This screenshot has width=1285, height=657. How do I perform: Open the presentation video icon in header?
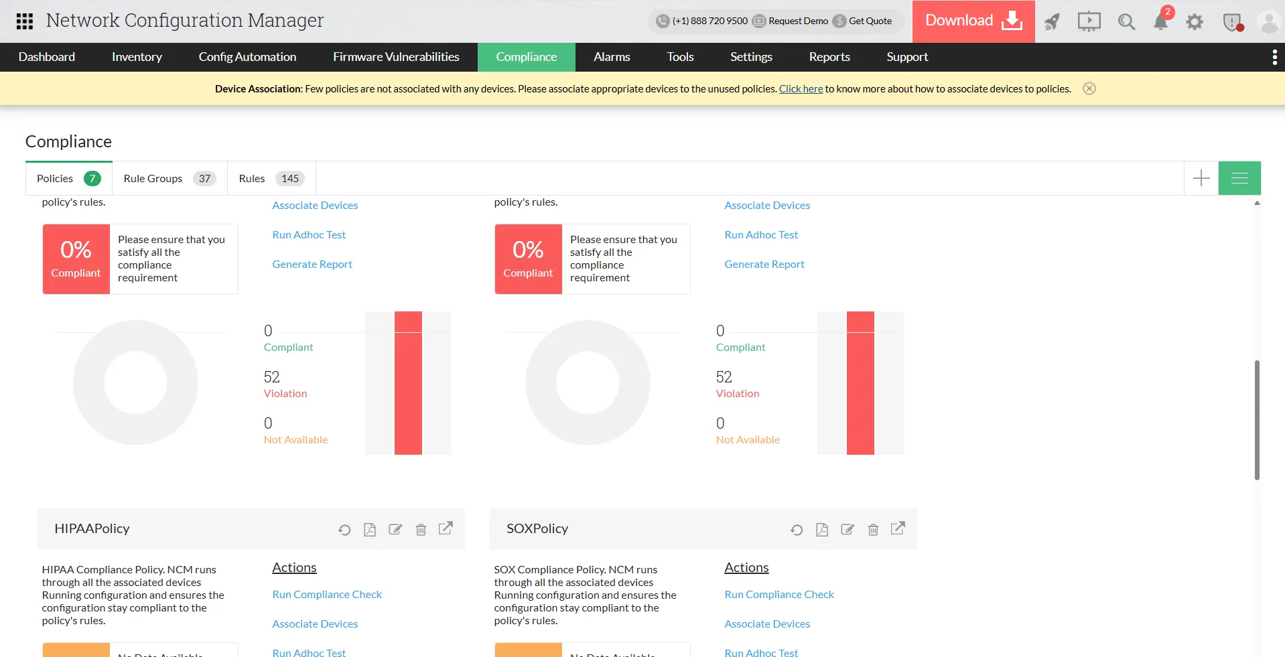(x=1089, y=21)
